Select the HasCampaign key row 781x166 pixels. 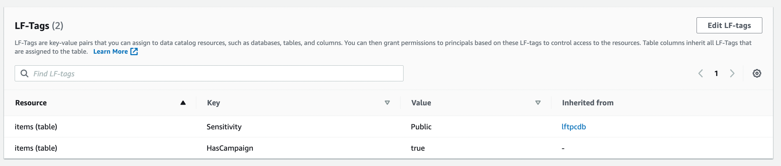(230, 148)
